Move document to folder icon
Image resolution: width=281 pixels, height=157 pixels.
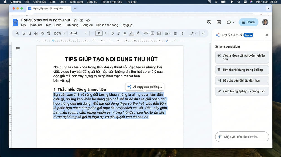(82, 20)
